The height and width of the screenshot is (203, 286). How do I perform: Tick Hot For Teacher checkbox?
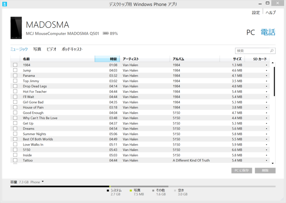[15, 91]
